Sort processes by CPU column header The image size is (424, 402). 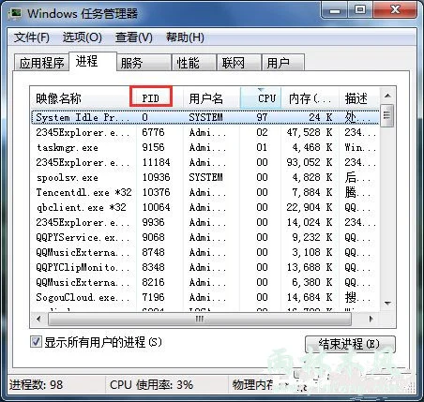point(261,98)
